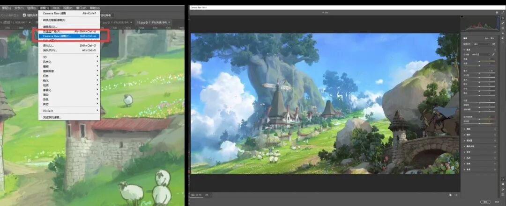The image size is (506, 206).
Task: Click the 色温 temperature slider handle
Action: click(479, 61)
